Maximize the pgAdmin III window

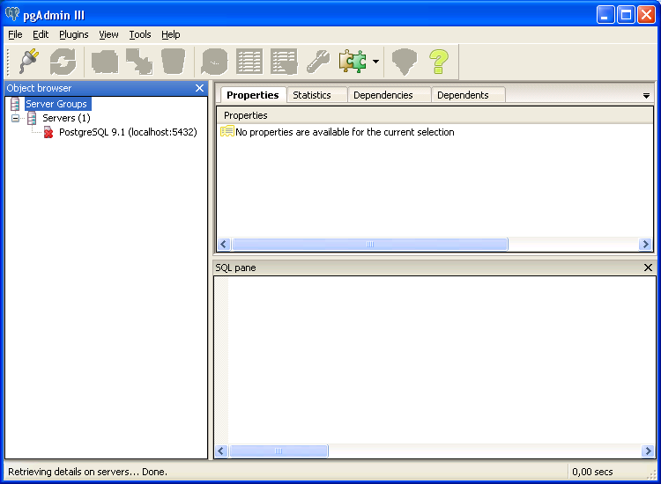626,15
